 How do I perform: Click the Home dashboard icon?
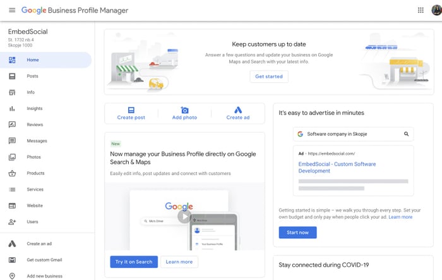point(12,60)
